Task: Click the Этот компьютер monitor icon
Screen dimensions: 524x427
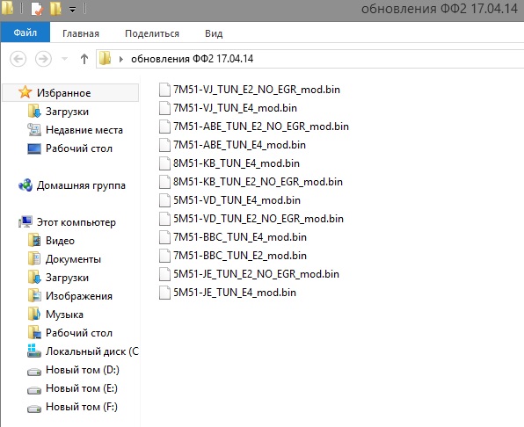Action: (x=25, y=221)
